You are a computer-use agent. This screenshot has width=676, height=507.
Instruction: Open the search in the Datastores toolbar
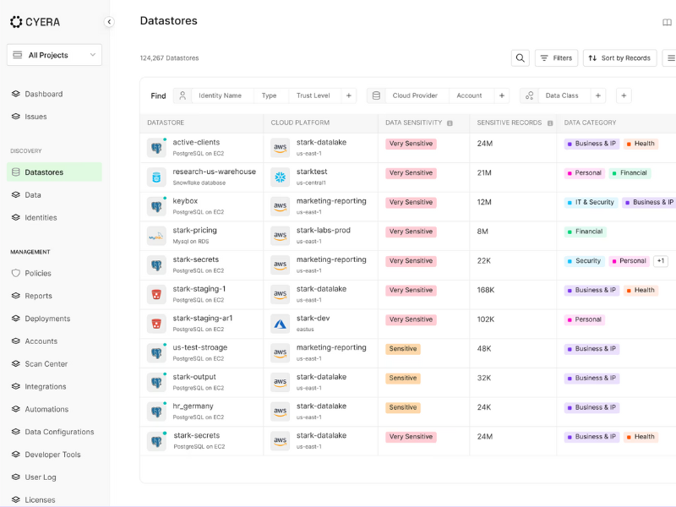coord(520,57)
